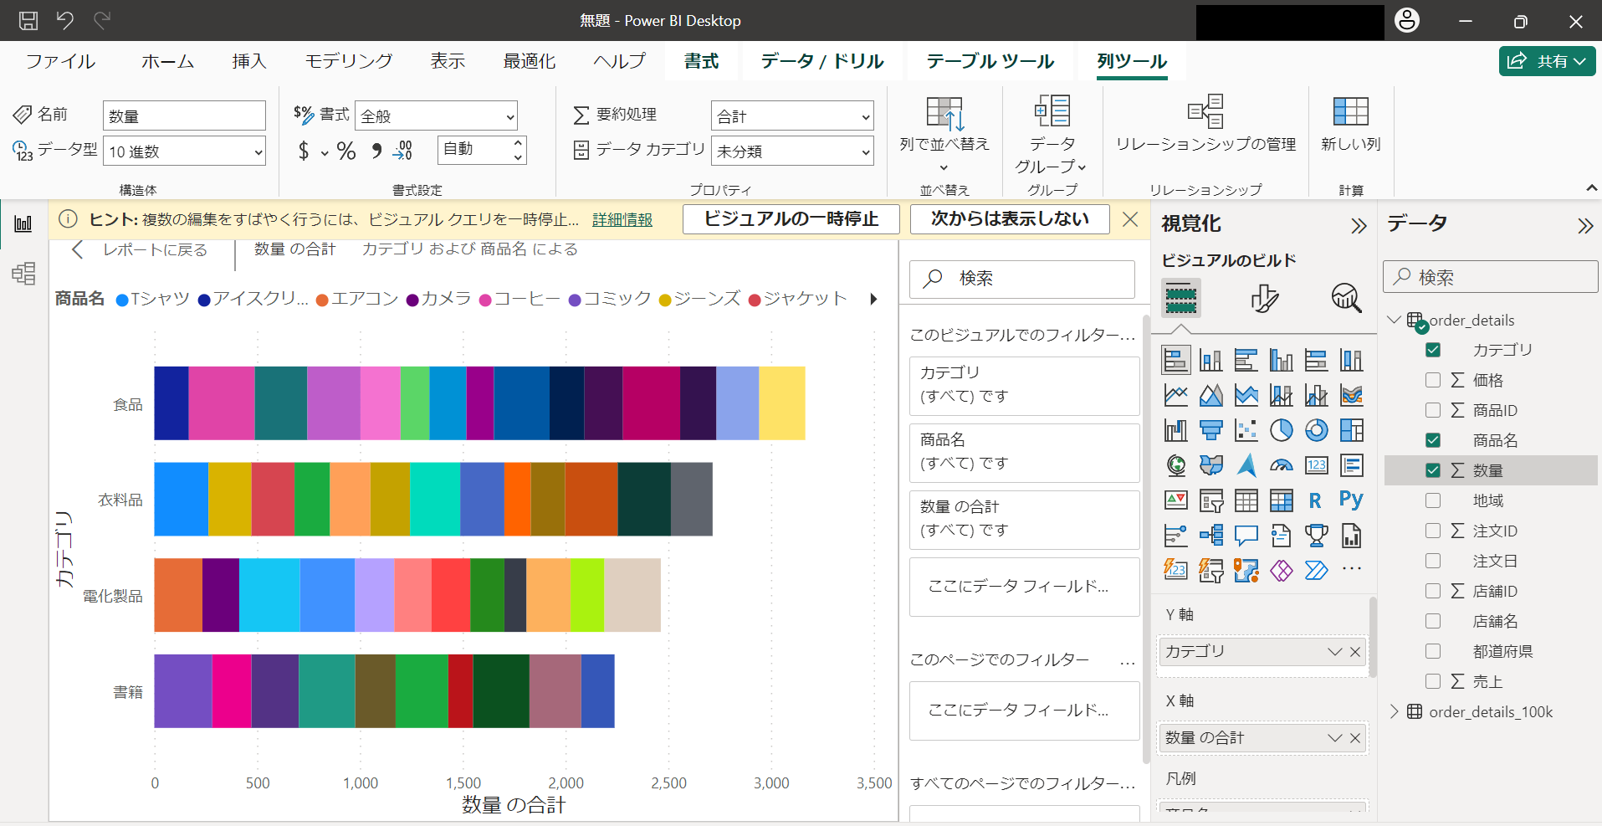Open the データ カテゴリ dropdown (未分類)

(792, 151)
